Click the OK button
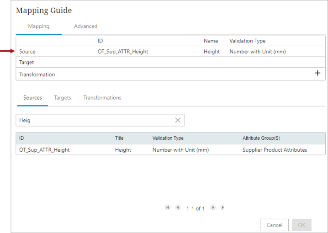Image resolution: width=328 pixels, height=233 pixels. 302,225
